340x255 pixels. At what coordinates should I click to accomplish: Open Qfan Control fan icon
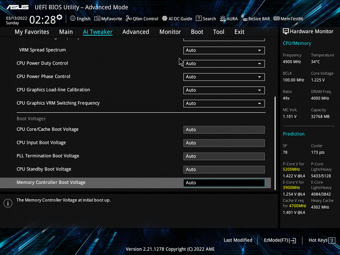click(129, 19)
